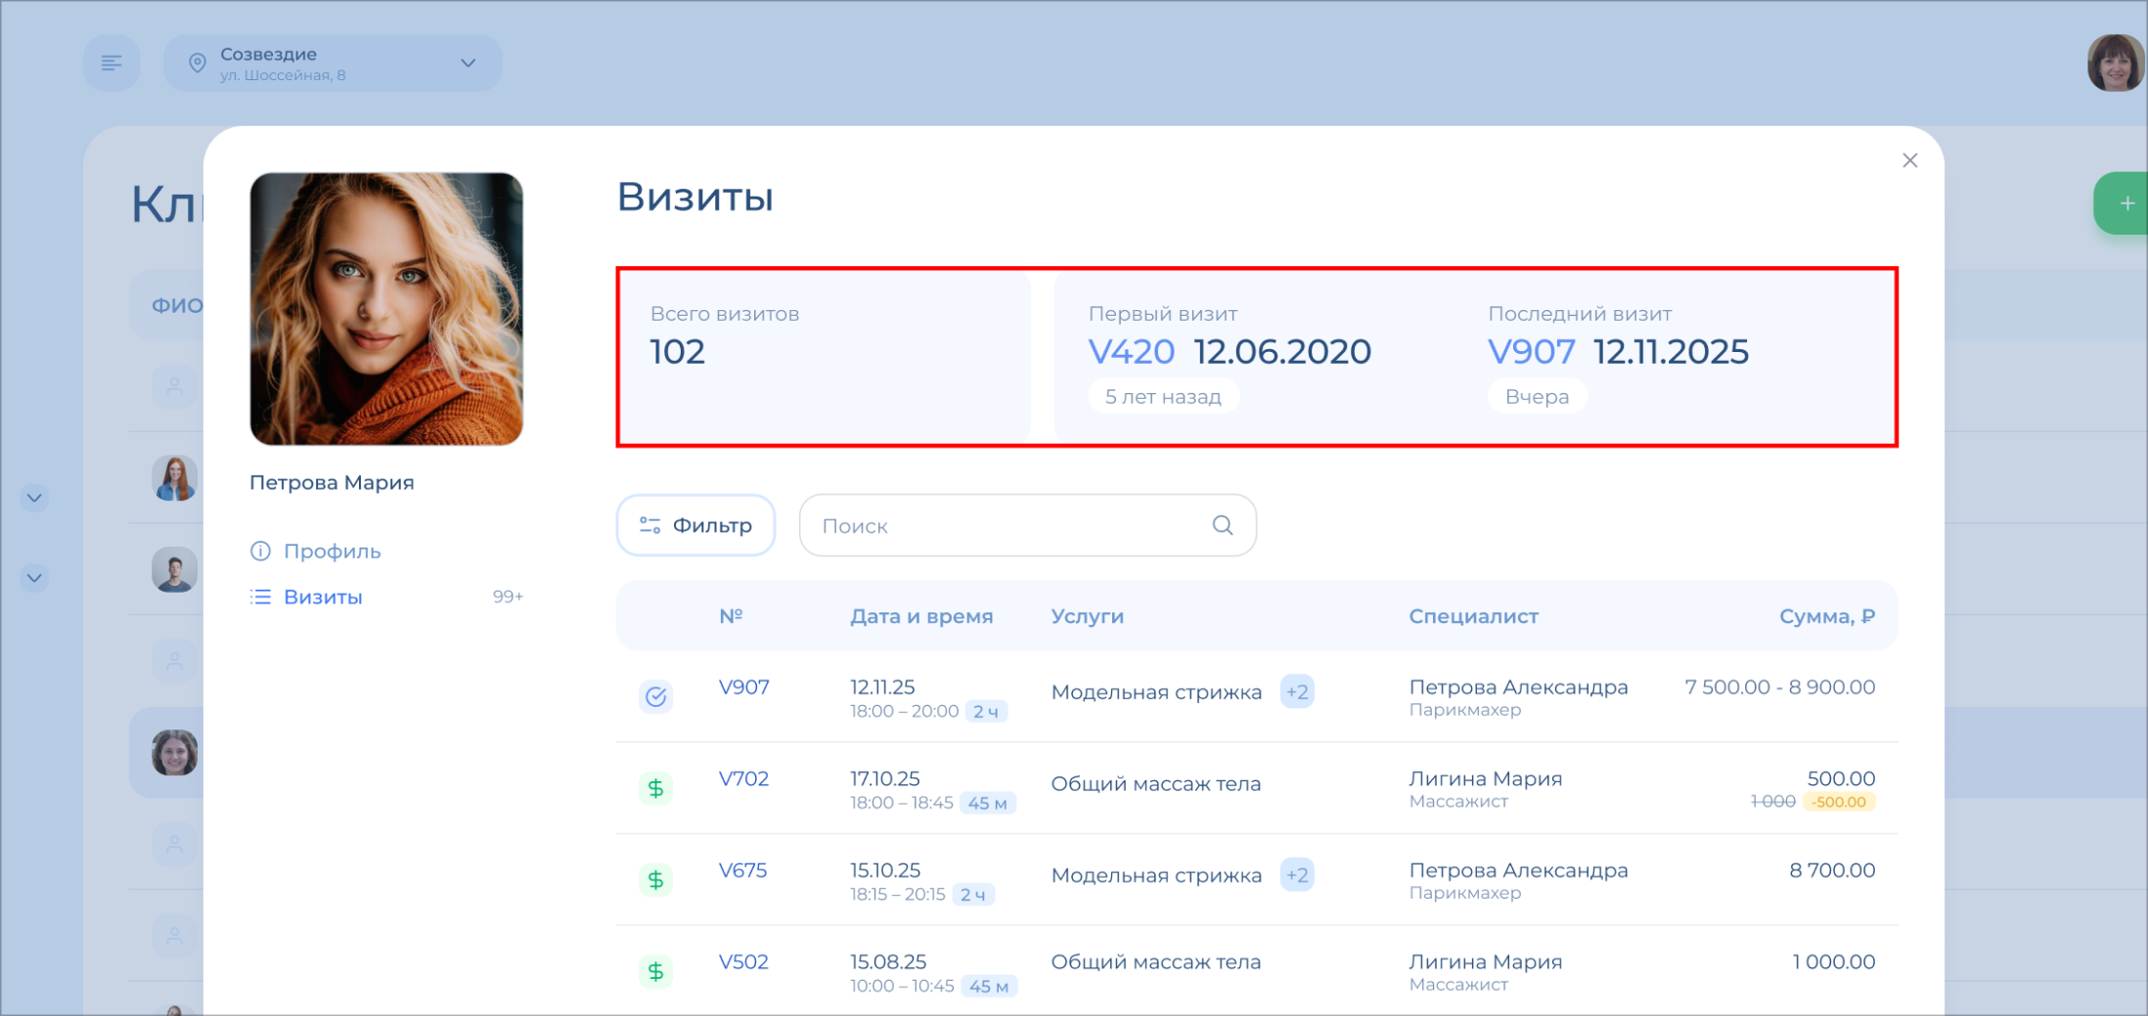Click the paid dollar icon for visit V675

(655, 880)
